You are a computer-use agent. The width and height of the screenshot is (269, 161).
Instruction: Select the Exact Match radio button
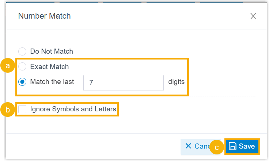(x=22, y=66)
